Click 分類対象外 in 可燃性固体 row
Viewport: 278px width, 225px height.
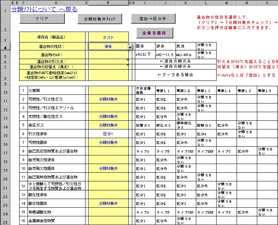click(x=108, y=143)
